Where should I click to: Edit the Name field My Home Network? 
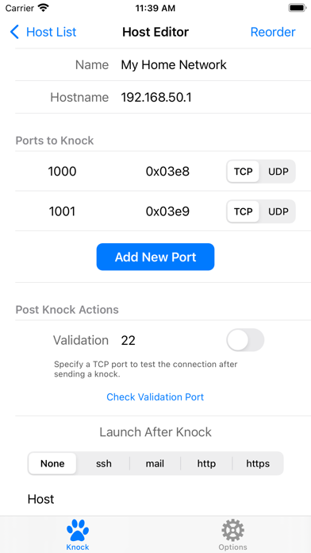click(x=174, y=65)
